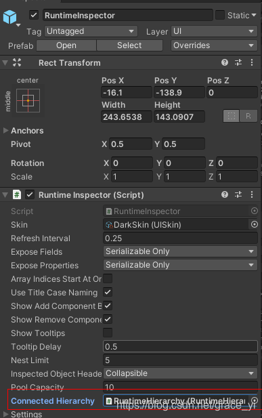Click the Refresh Interval field
This screenshot has width=262, height=418.
(x=180, y=238)
